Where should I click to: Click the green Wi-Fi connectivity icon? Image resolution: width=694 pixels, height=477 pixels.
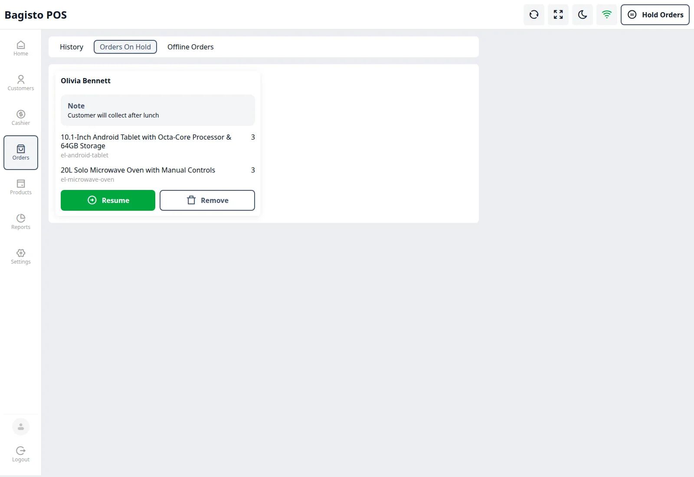(607, 15)
